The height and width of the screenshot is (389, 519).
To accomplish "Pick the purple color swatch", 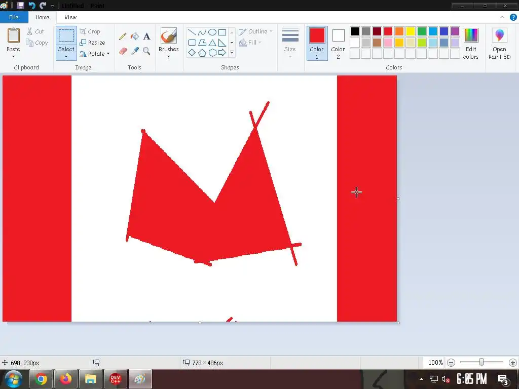I will click(x=455, y=31).
